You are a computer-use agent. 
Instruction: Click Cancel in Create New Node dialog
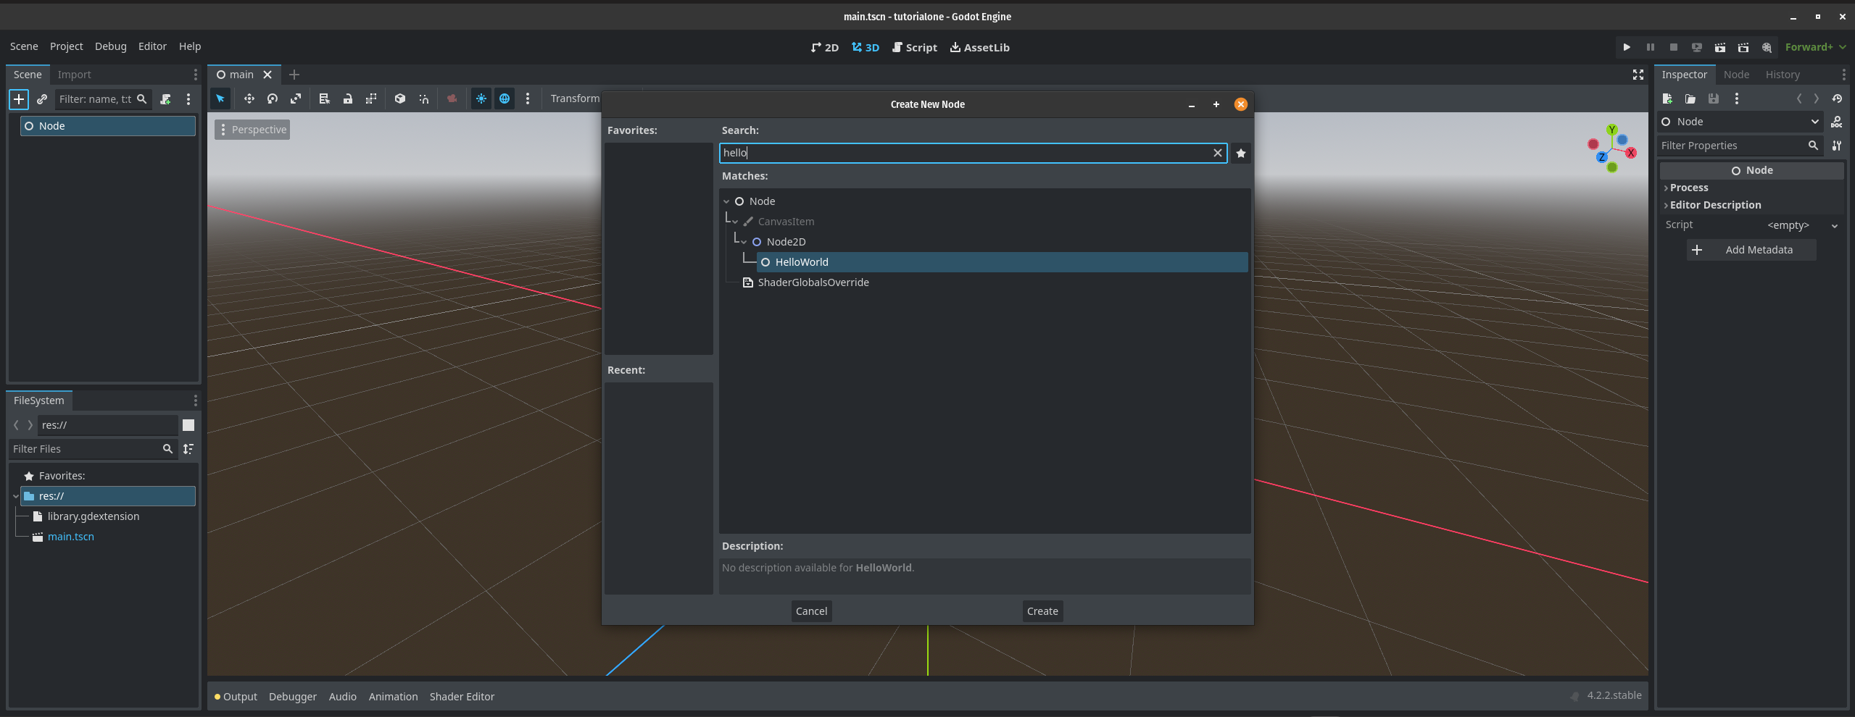[x=811, y=611]
